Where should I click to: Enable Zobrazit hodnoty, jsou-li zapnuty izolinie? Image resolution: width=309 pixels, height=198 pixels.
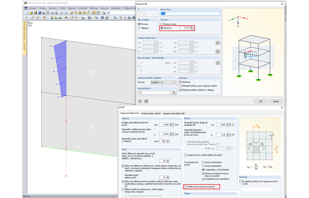[x=180, y=86]
